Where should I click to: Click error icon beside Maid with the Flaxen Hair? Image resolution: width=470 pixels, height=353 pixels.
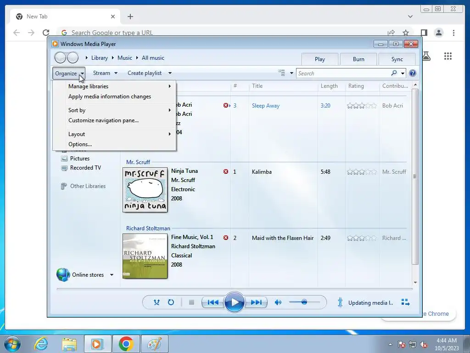pos(226,238)
